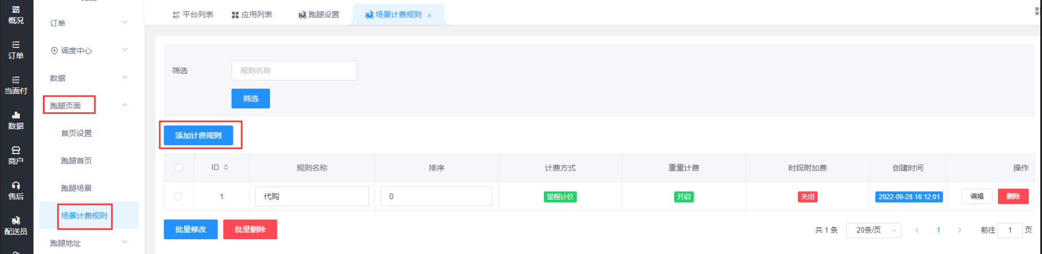The height and width of the screenshot is (254, 1042).
Task: Click the 规则名称 column header
Action: [x=312, y=168]
